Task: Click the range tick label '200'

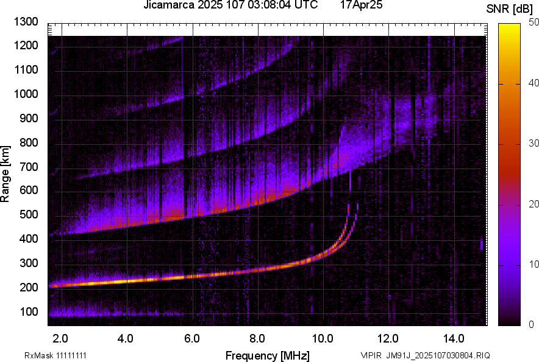Action: point(29,287)
